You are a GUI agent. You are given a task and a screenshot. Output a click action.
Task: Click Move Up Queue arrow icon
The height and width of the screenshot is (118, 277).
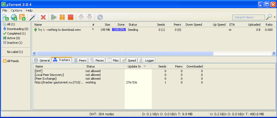(81, 17)
